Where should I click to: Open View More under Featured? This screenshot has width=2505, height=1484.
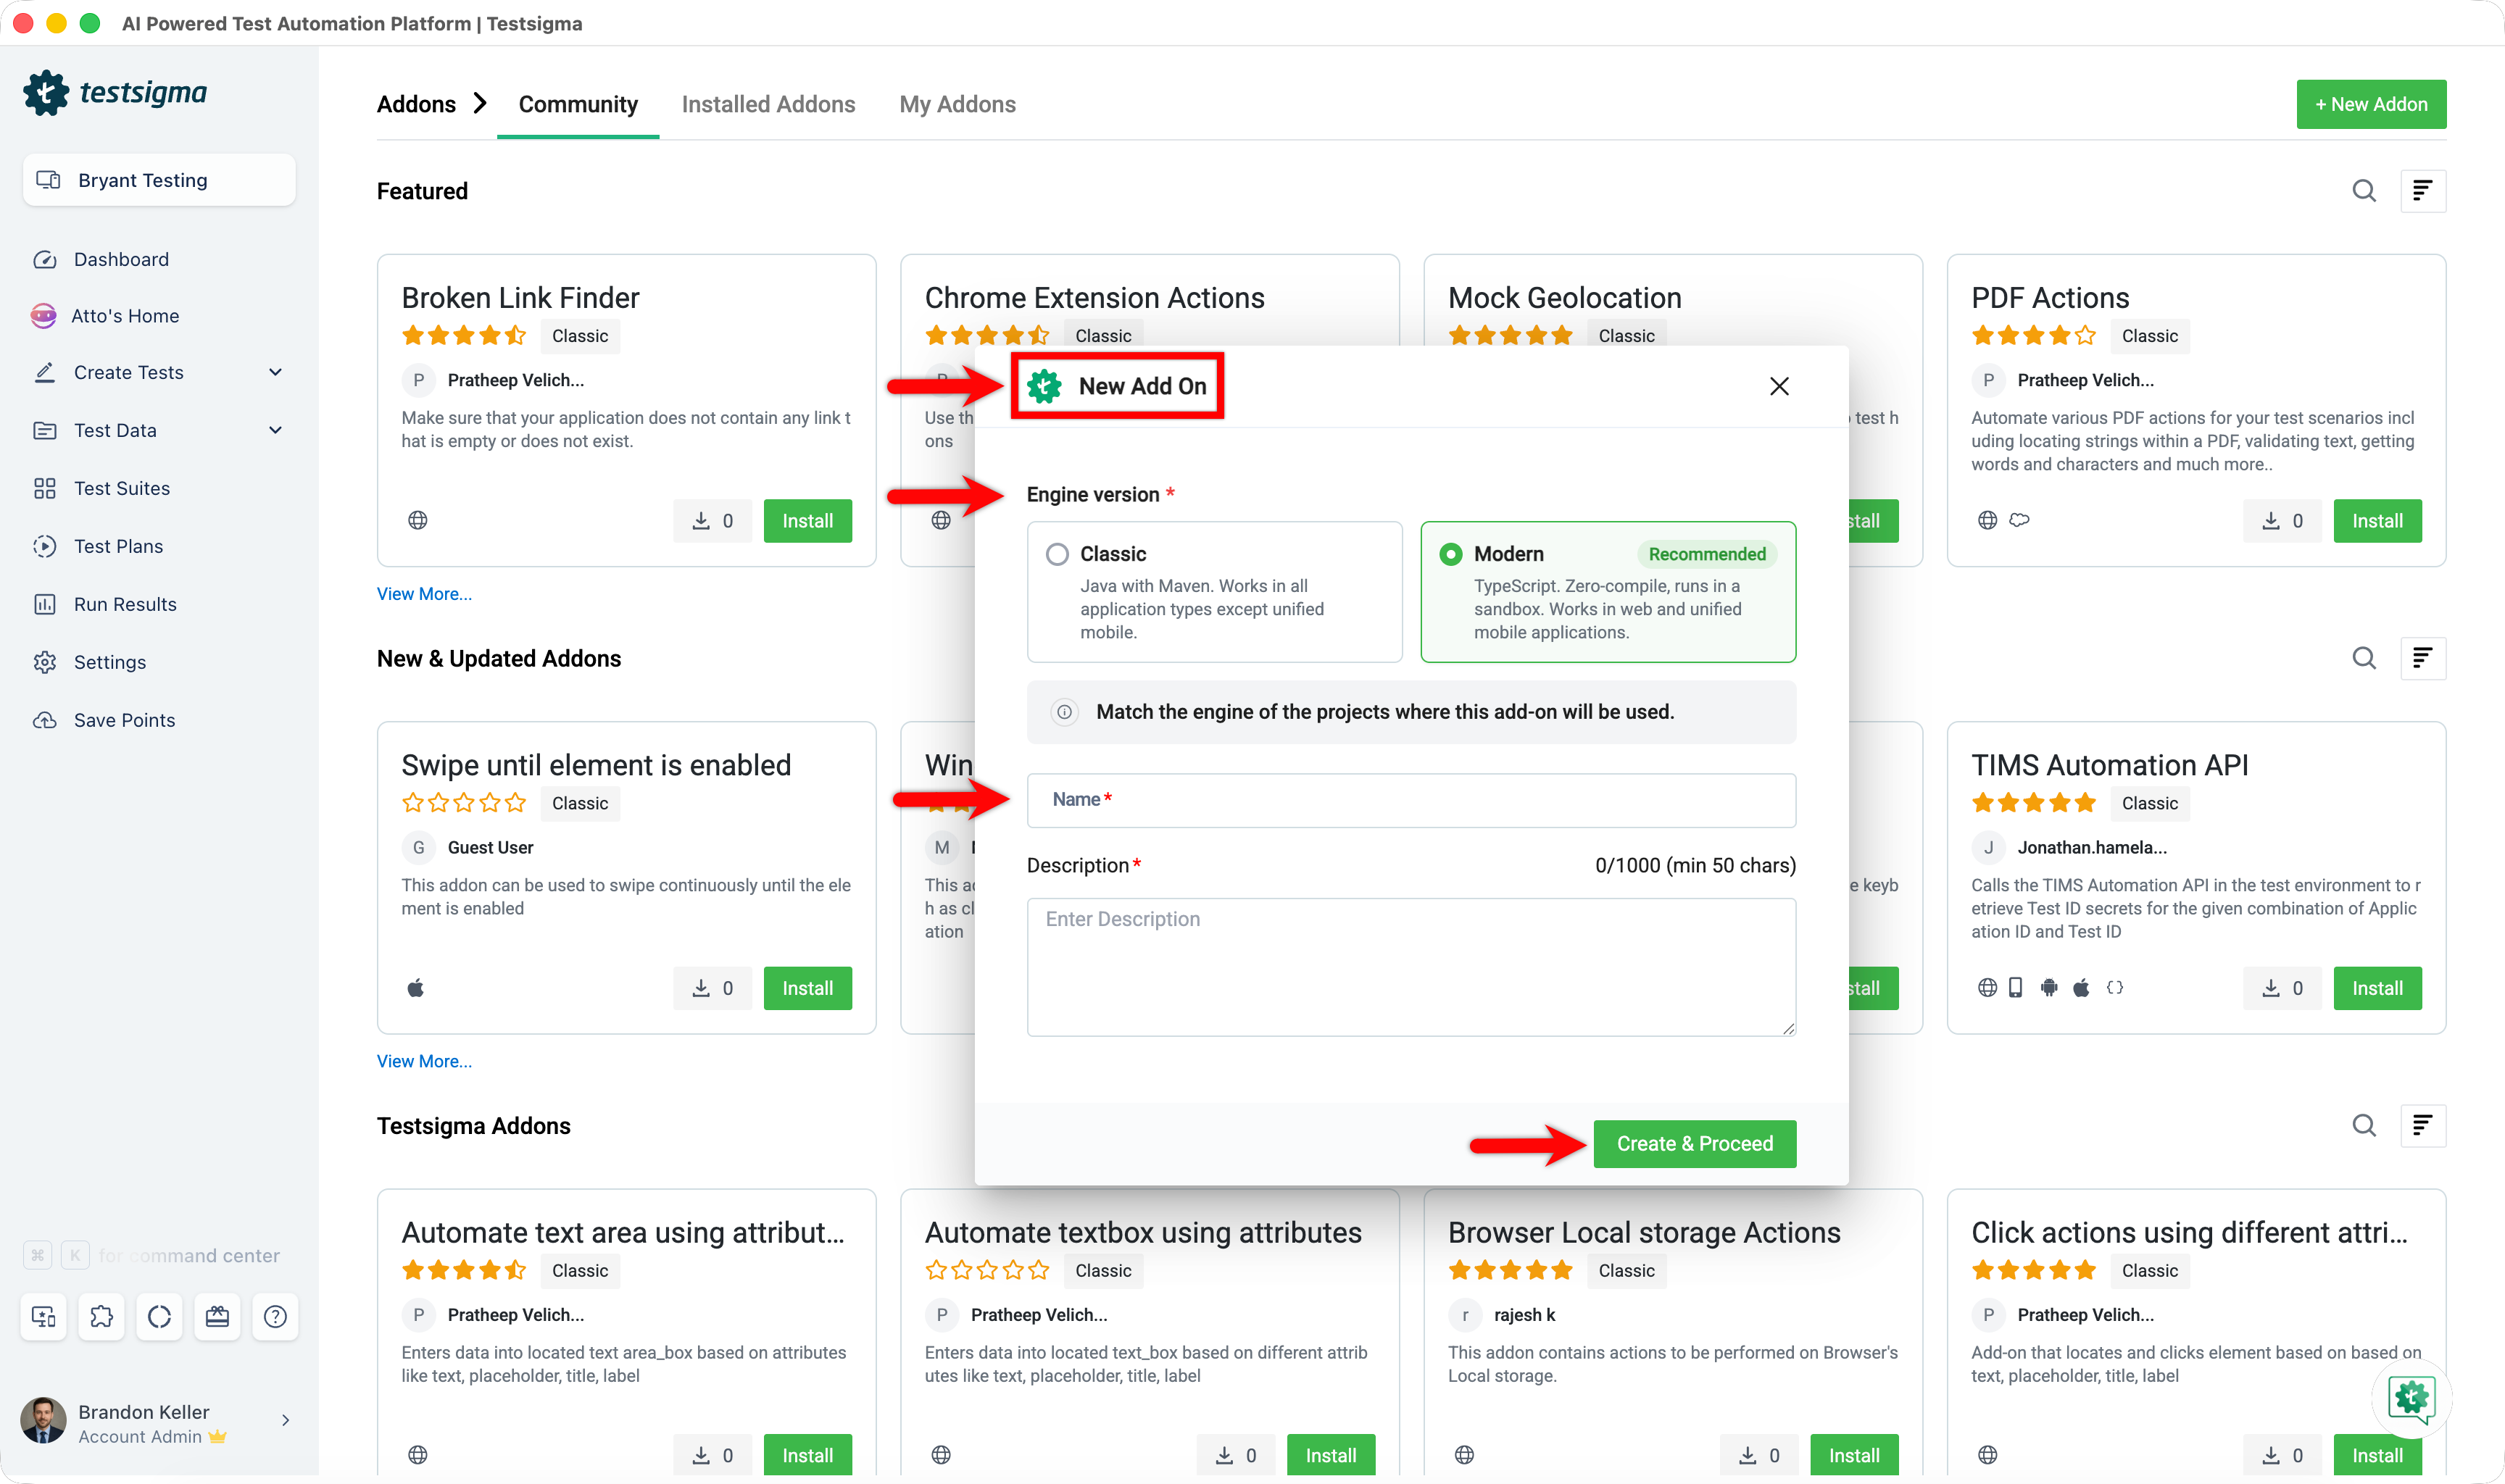click(424, 594)
